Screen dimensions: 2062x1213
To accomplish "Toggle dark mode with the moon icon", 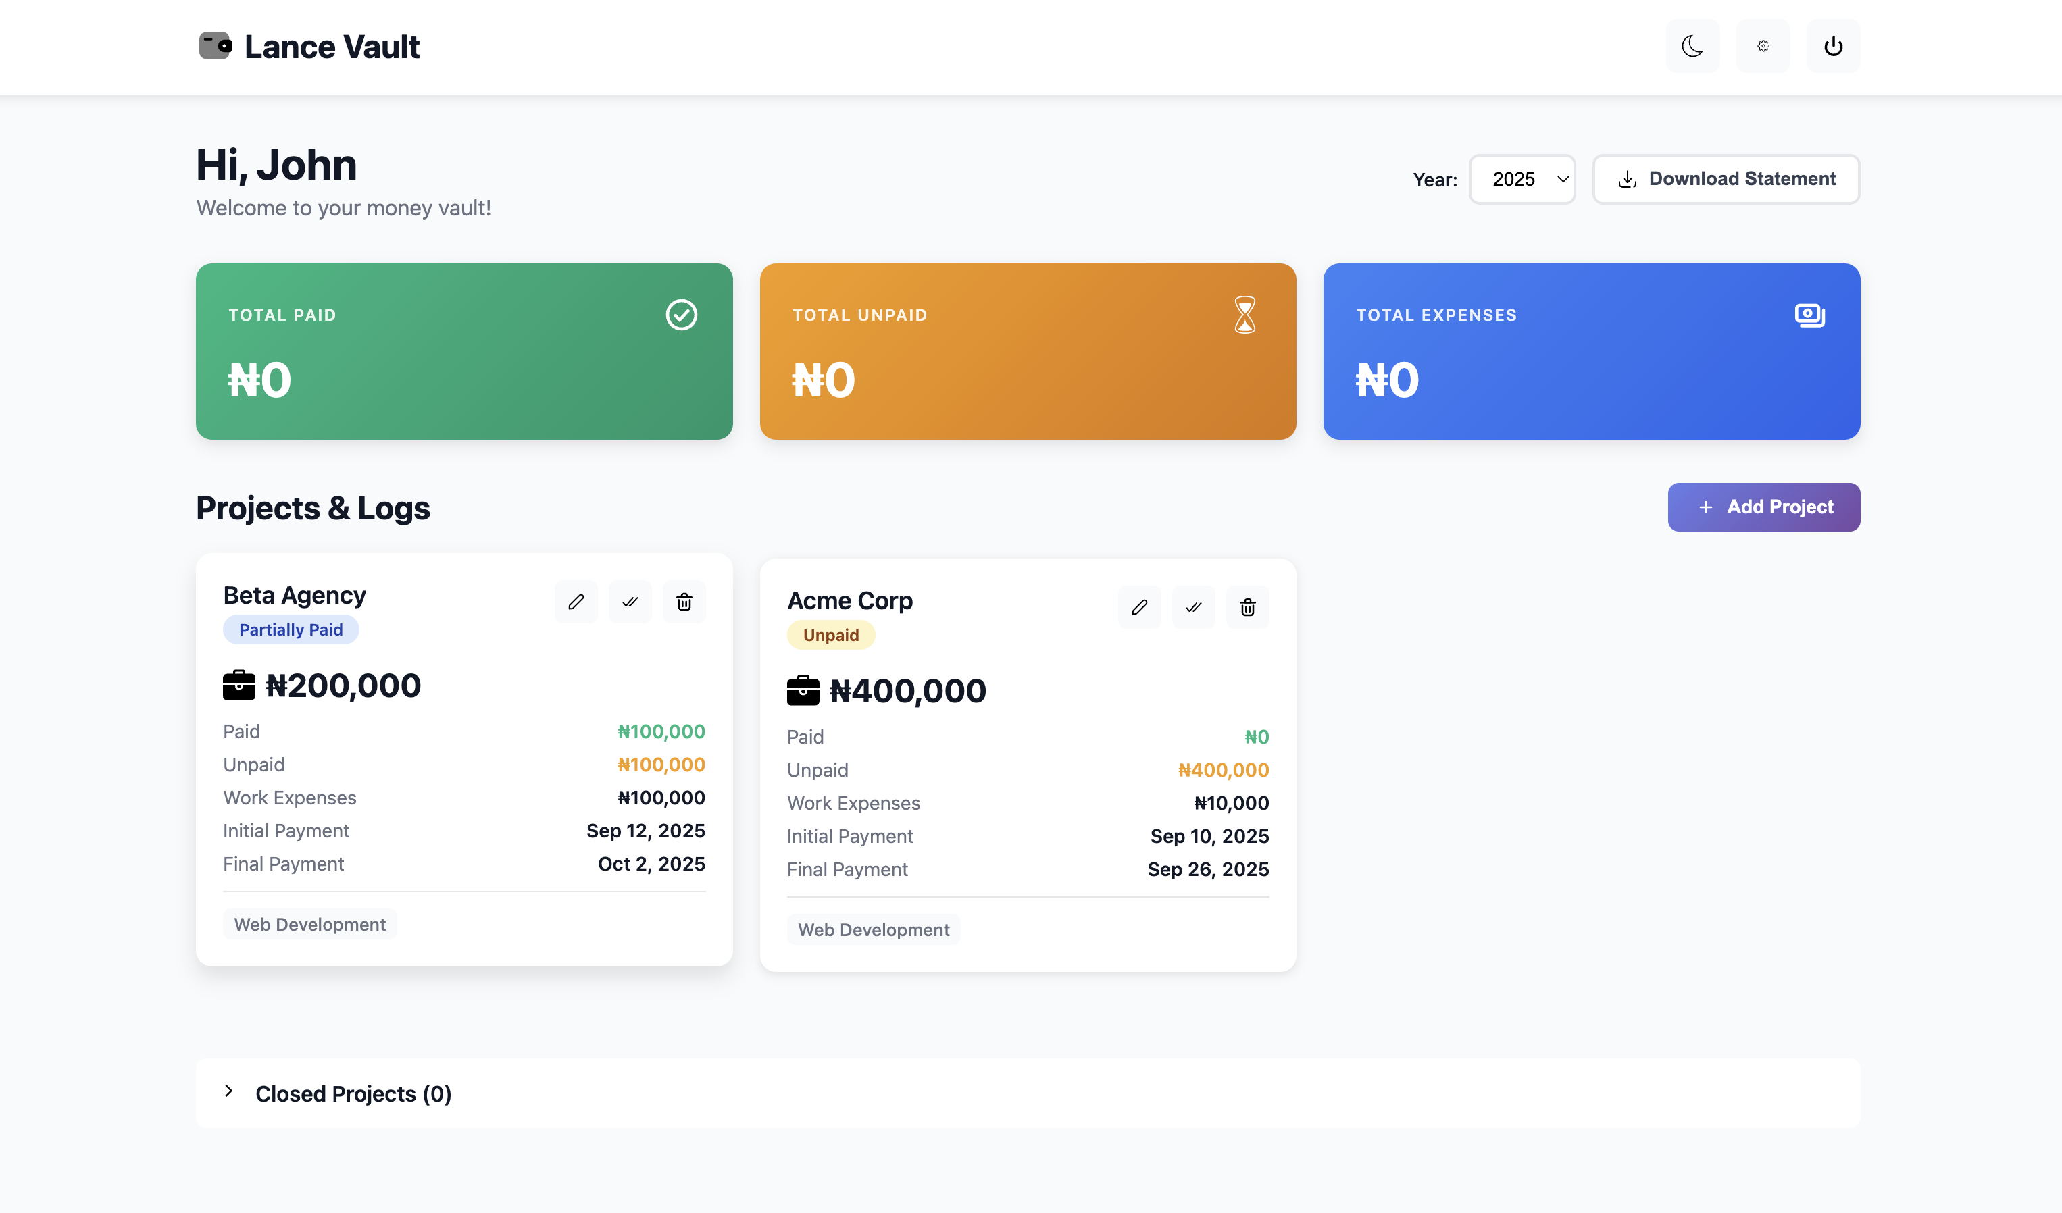I will pos(1692,46).
